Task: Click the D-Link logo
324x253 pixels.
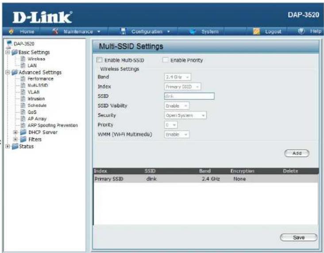Action: [x=42, y=17]
